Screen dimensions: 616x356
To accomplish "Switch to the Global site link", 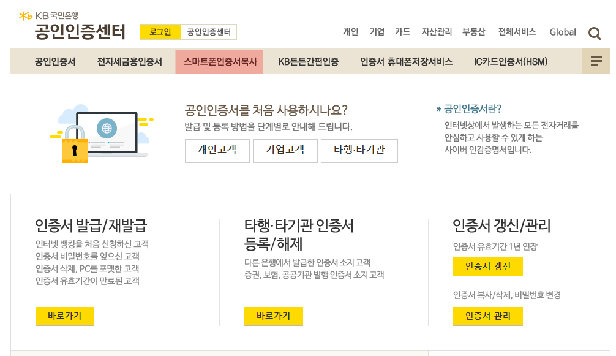I will click(x=563, y=32).
